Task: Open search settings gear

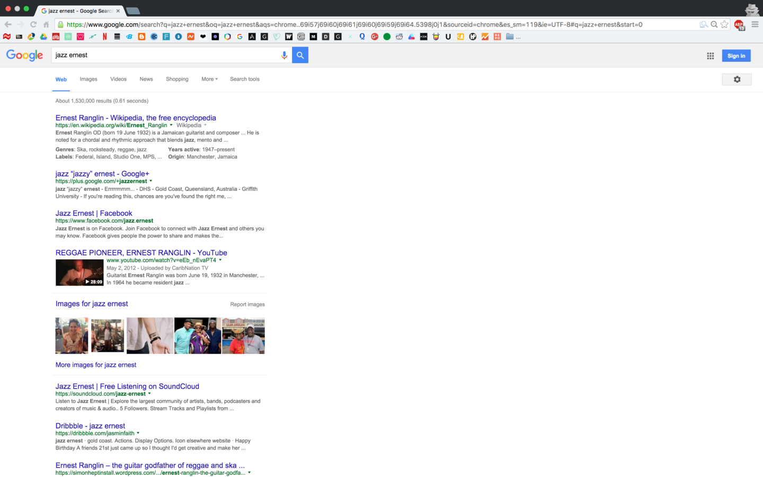Action: [737, 79]
